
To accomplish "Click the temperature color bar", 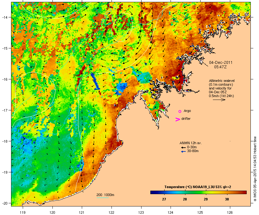I will point(198,192).
